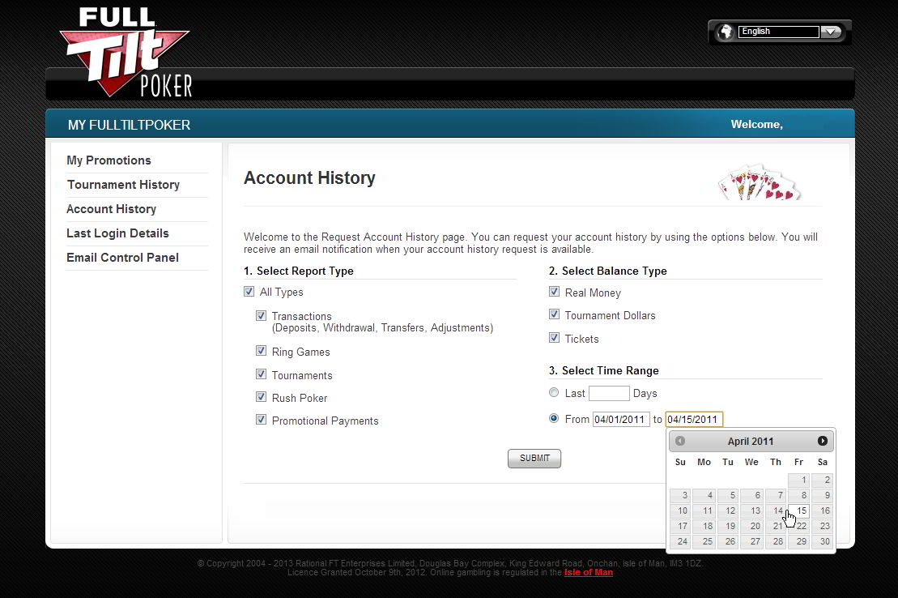Click the 'Welcome,' header text
Screen dimensions: 898x598
tap(756, 125)
